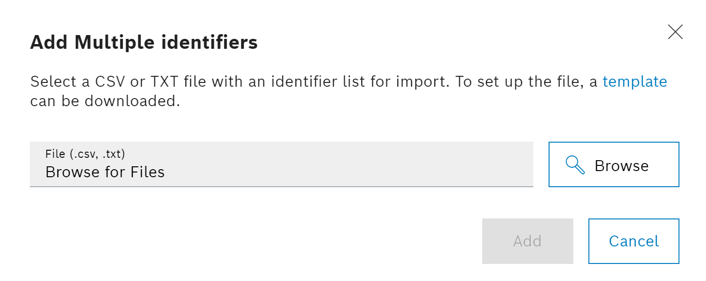Viewport: 706px width, 281px height.
Task: Focus the File (.csv, .txt) input field
Action: click(281, 164)
